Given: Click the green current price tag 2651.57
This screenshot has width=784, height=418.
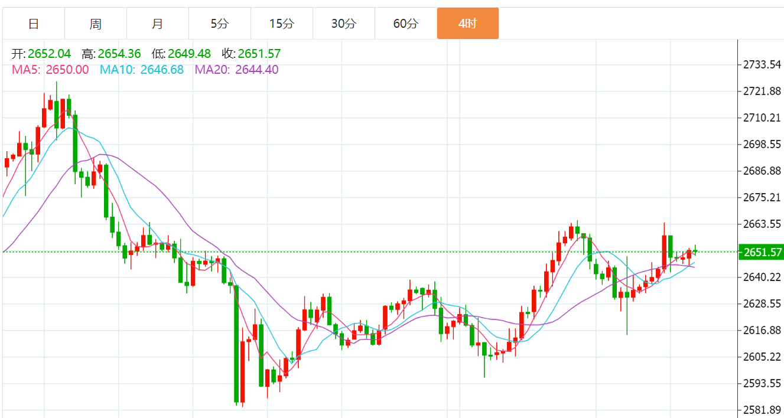Looking at the screenshot, I should [762, 252].
